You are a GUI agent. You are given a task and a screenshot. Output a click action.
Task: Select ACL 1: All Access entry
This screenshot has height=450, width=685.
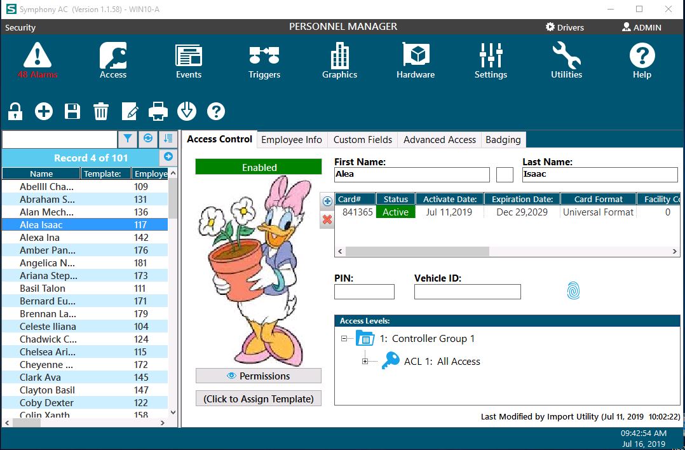442,362
